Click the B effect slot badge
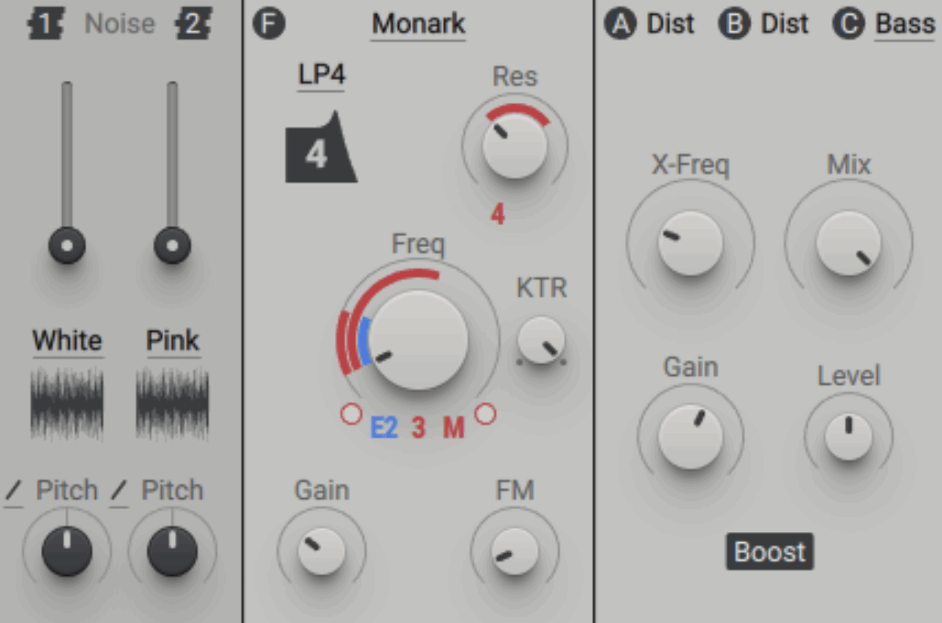This screenshot has height=623, width=942. [735, 24]
